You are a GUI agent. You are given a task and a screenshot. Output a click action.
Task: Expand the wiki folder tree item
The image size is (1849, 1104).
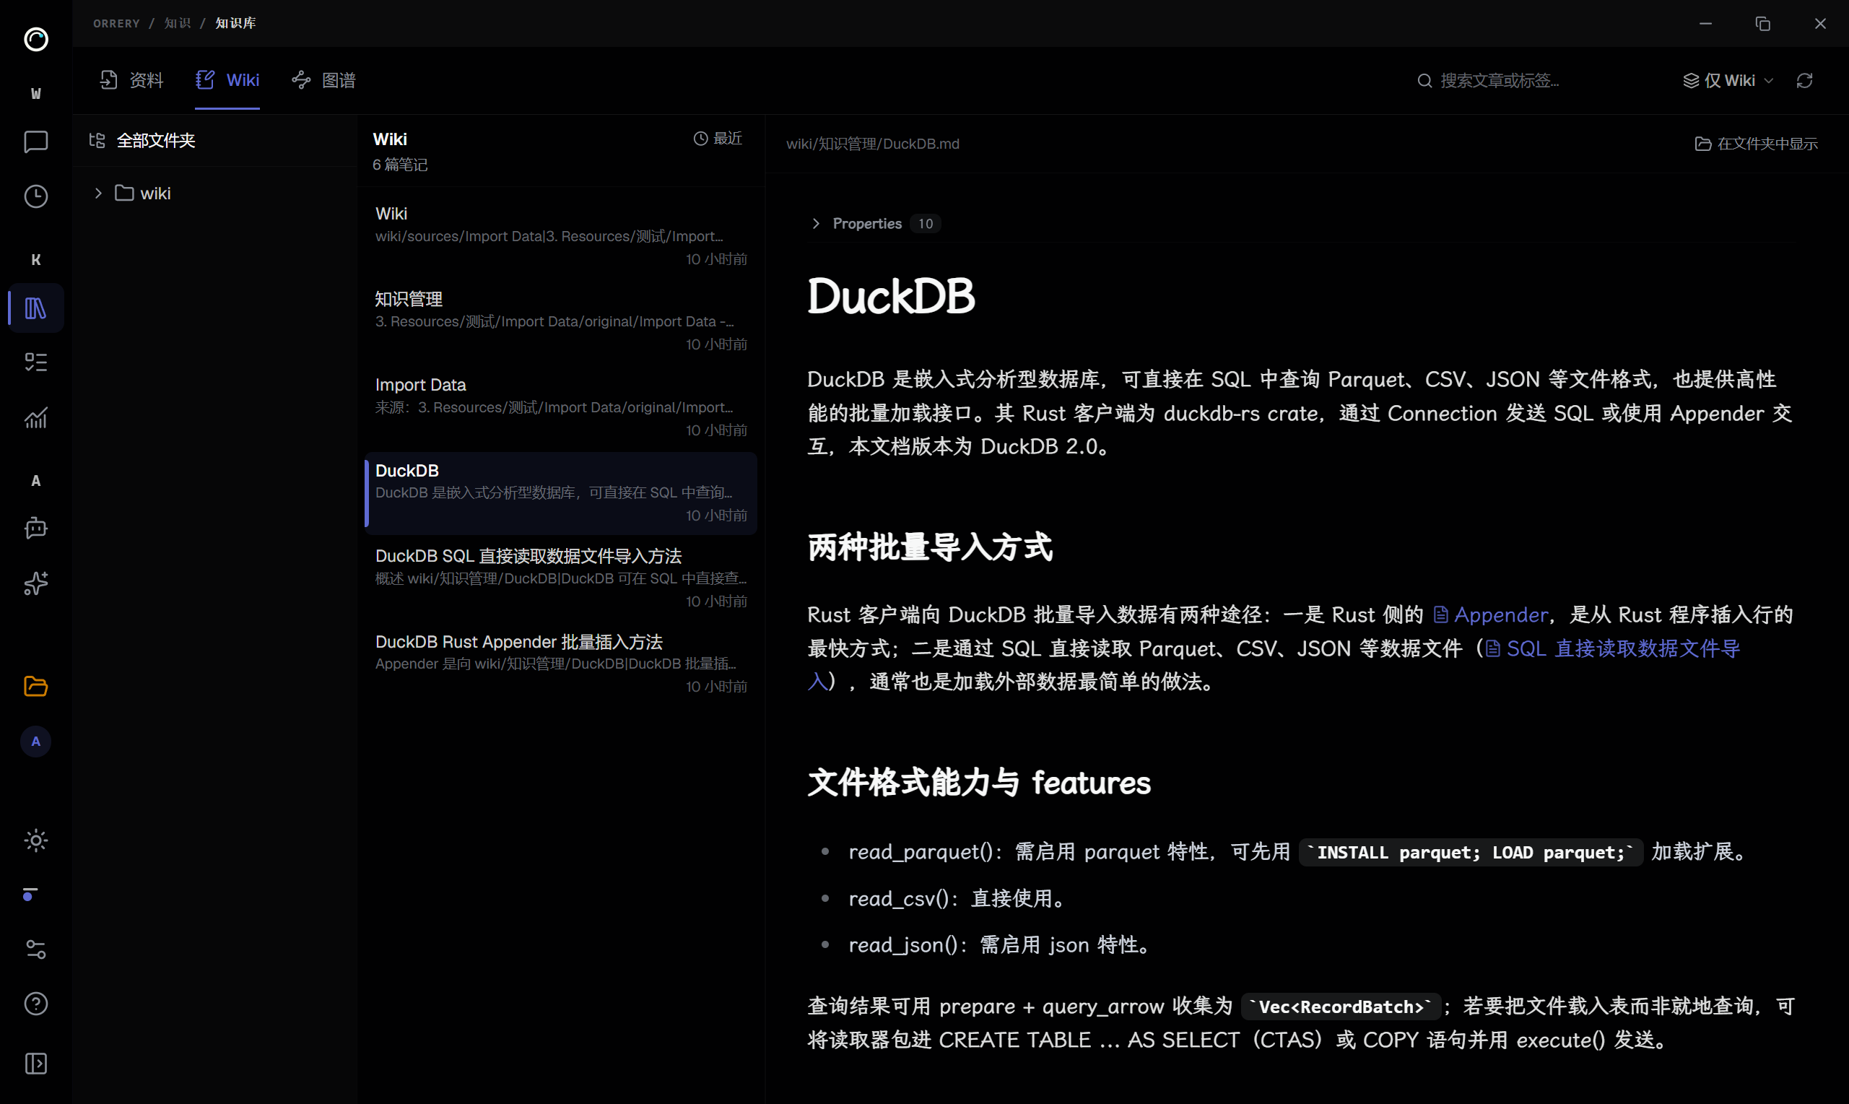point(97,194)
